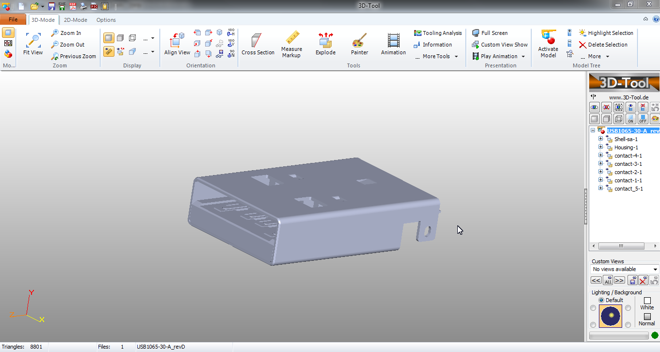This screenshot has height=352, width=660.
Task: Select the bottom-left lighting radio button
Action: pyautogui.click(x=593, y=324)
